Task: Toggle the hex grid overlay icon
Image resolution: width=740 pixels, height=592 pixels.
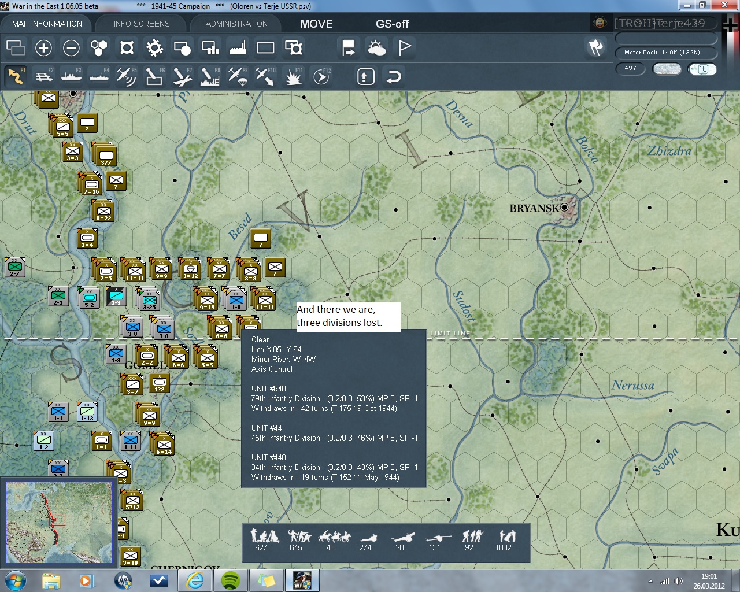Action: (x=99, y=48)
